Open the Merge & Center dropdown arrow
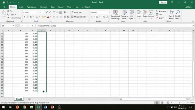 click(x=88, y=17)
